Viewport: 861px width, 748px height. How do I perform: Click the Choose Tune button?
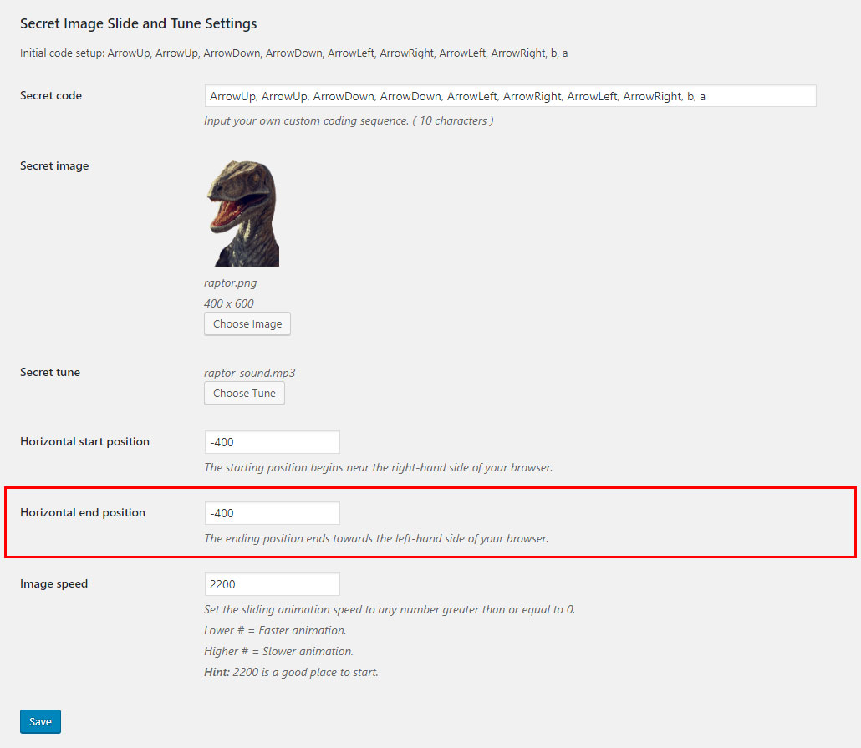pyautogui.click(x=244, y=393)
